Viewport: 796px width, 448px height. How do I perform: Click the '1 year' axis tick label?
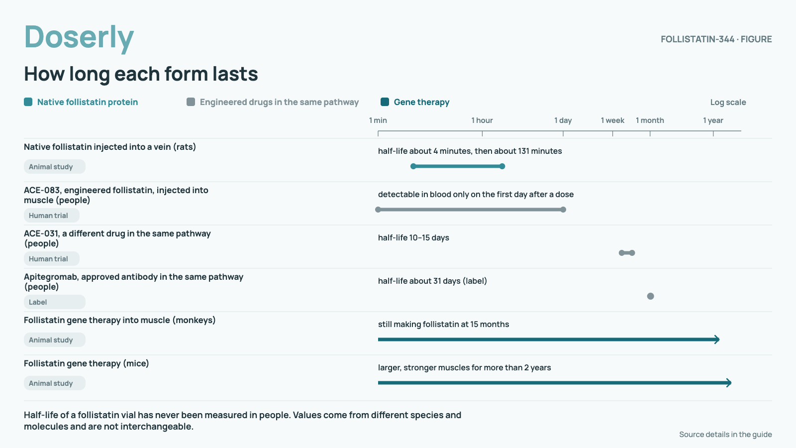[713, 120]
